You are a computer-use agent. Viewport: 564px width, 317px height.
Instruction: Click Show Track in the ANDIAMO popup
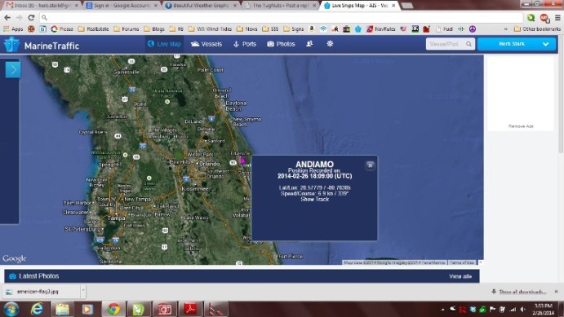[315, 200]
